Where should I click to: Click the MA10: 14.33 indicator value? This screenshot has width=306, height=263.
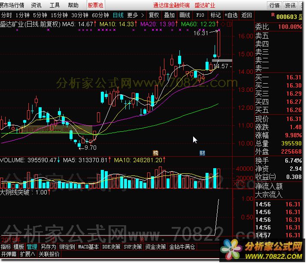coord(118,24)
